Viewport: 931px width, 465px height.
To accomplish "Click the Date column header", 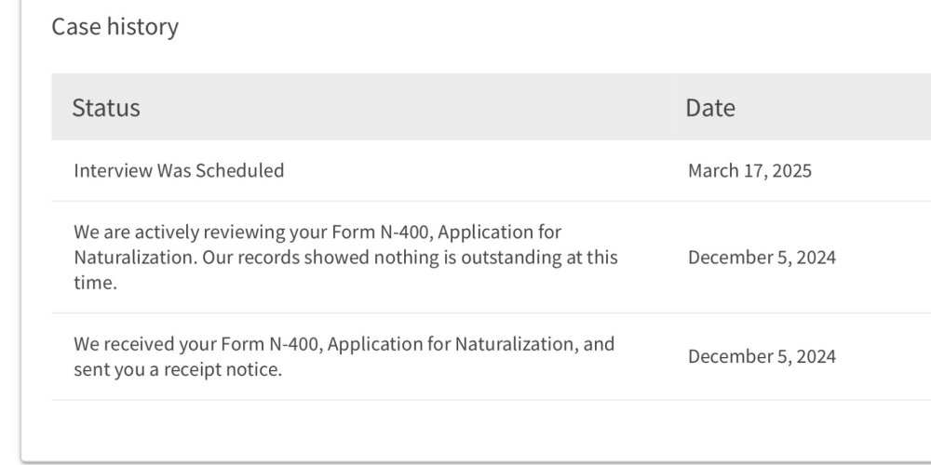I will pyautogui.click(x=710, y=108).
